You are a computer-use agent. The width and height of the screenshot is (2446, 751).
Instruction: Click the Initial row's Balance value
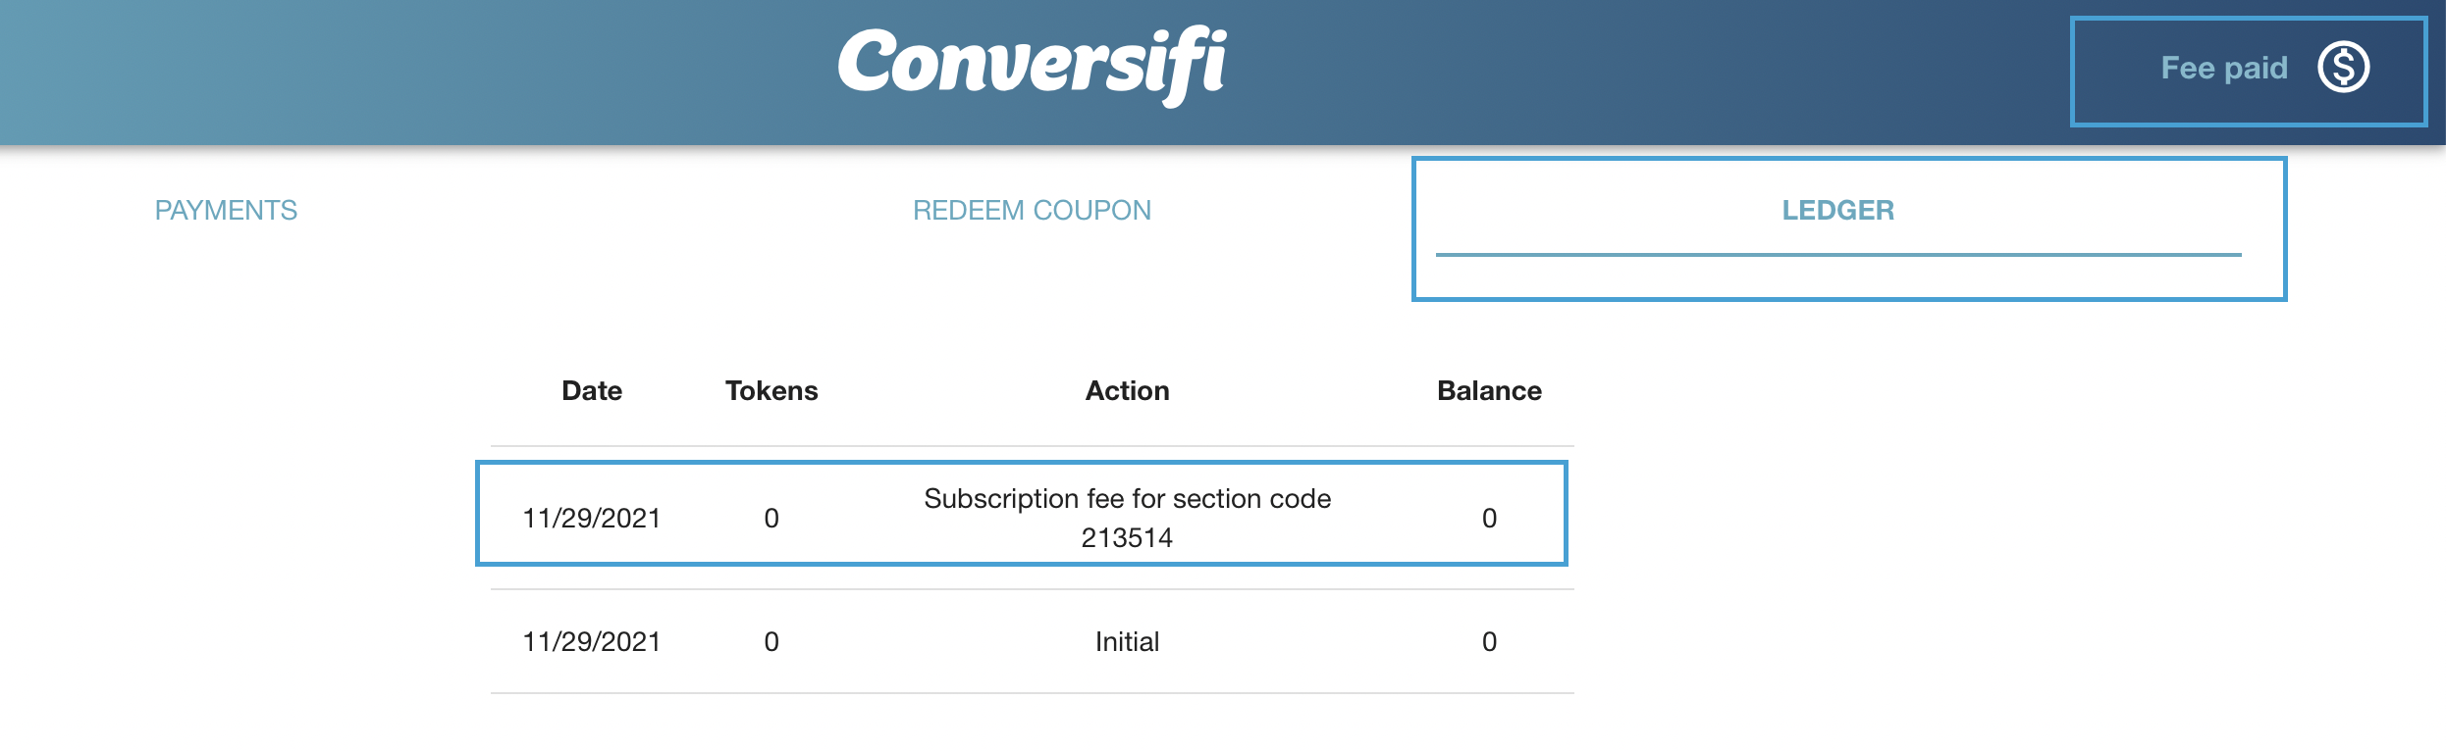click(x=1489, y=641)
